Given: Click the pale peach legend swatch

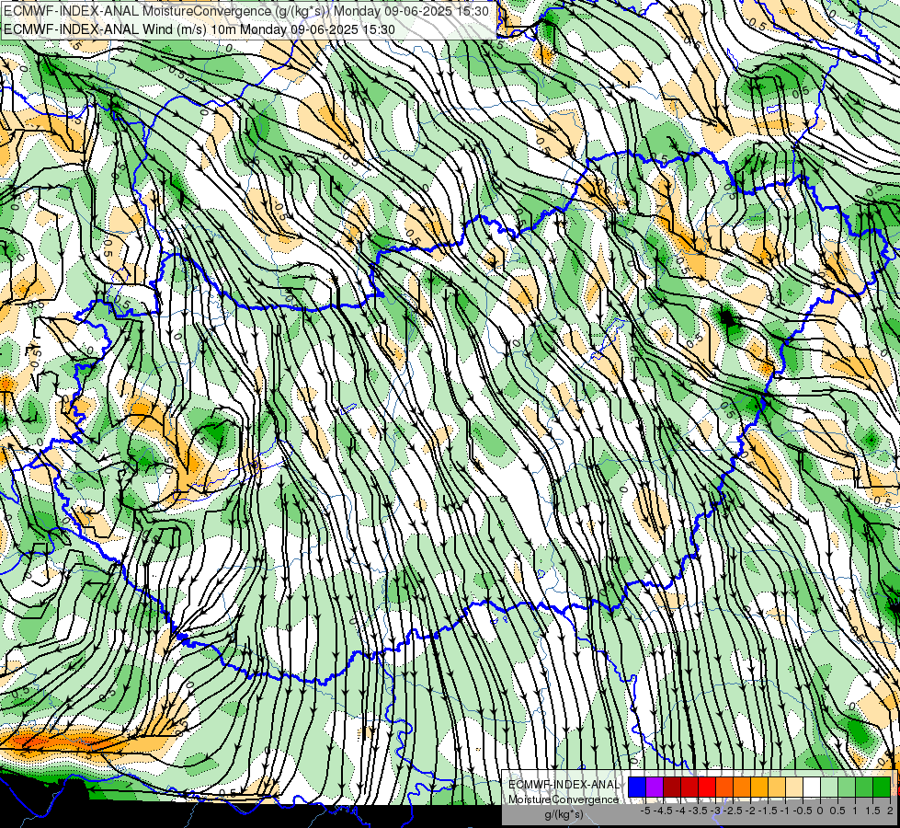Looking at the screenshot, I should click(x=794, y=788).
